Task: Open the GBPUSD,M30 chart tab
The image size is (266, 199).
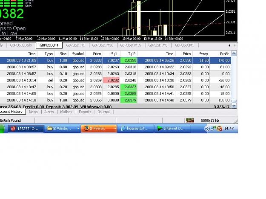Action: (x=103, y=45)
